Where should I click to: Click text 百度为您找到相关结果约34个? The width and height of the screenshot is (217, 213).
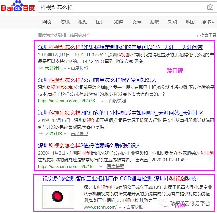point(64,35)
